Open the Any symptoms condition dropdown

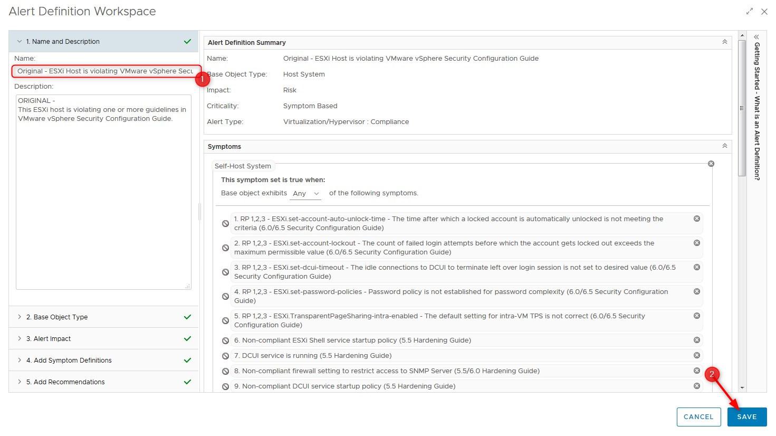pos(306,194)
